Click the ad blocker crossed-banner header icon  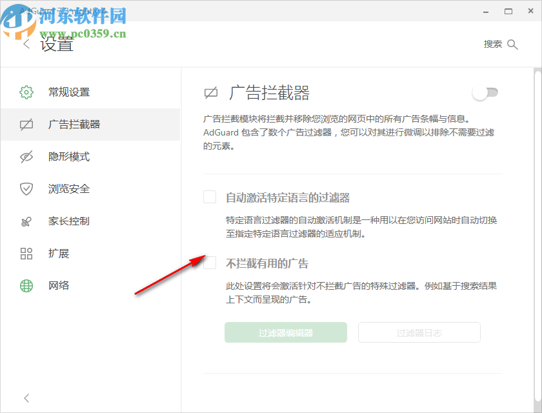coord(211,92)
